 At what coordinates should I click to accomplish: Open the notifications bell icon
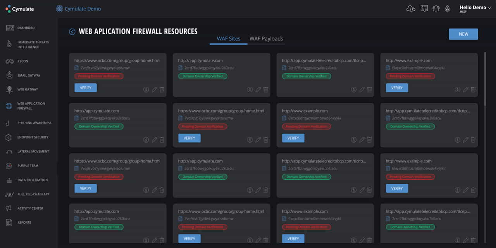[436, 9]
